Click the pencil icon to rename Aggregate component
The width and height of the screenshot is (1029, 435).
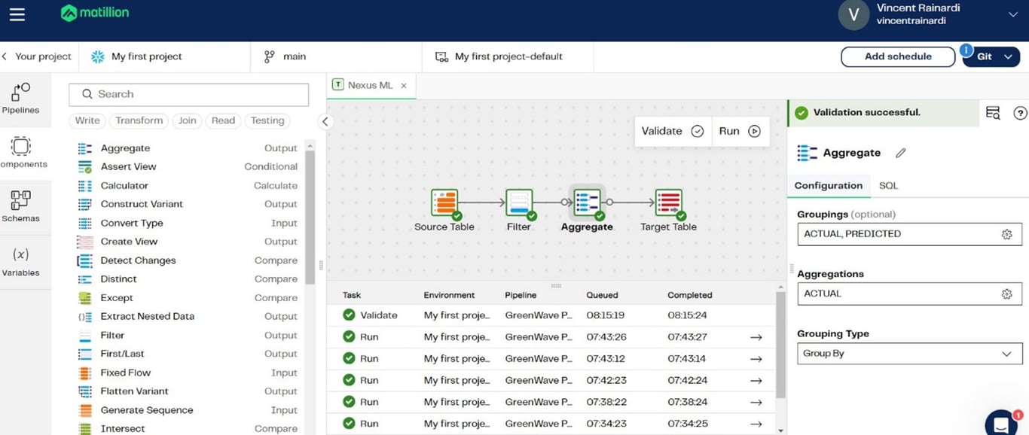pyautogui.click(x=901, y=153)
